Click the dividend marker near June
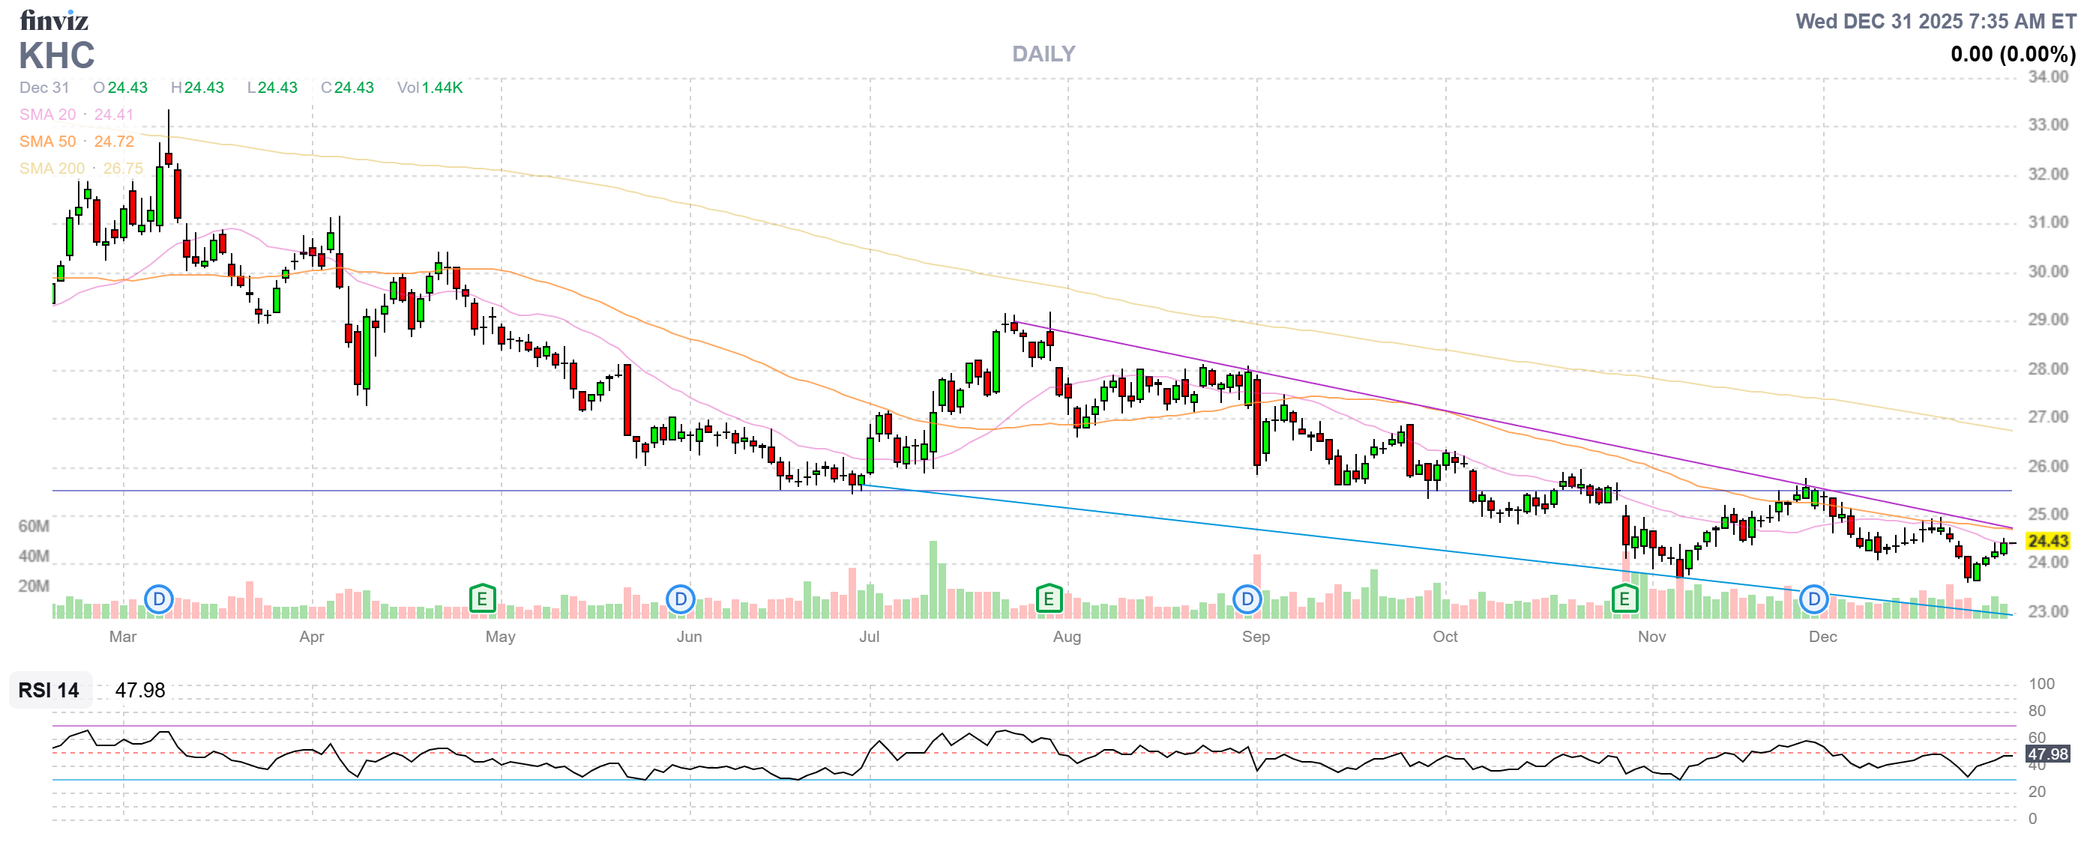Screen dimensions: 2096x842 tap(680, 600)
